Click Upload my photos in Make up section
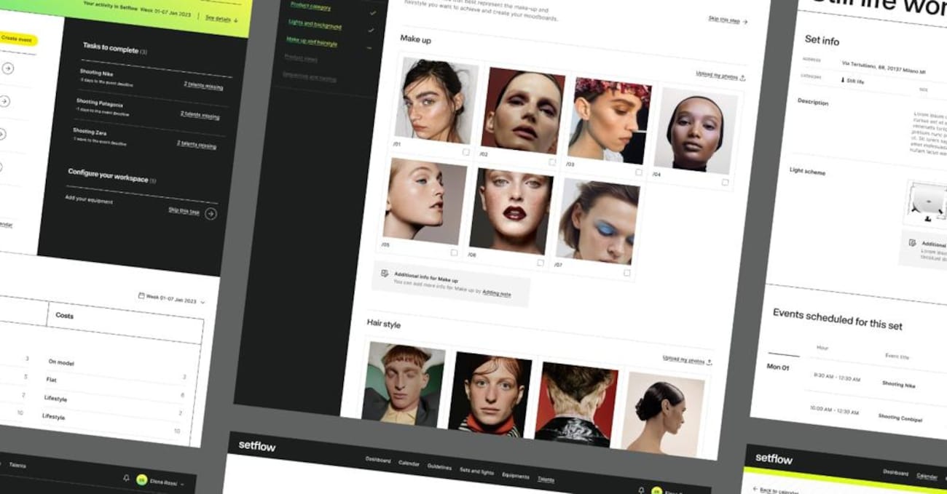 (x=717, y=75)
